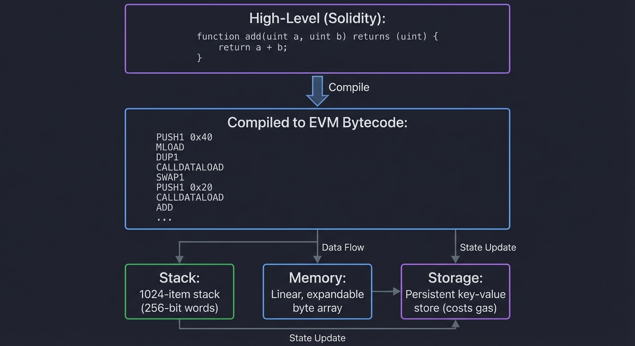
Task: Click the blue Compile arrow
Action: (x=317, y=90)
